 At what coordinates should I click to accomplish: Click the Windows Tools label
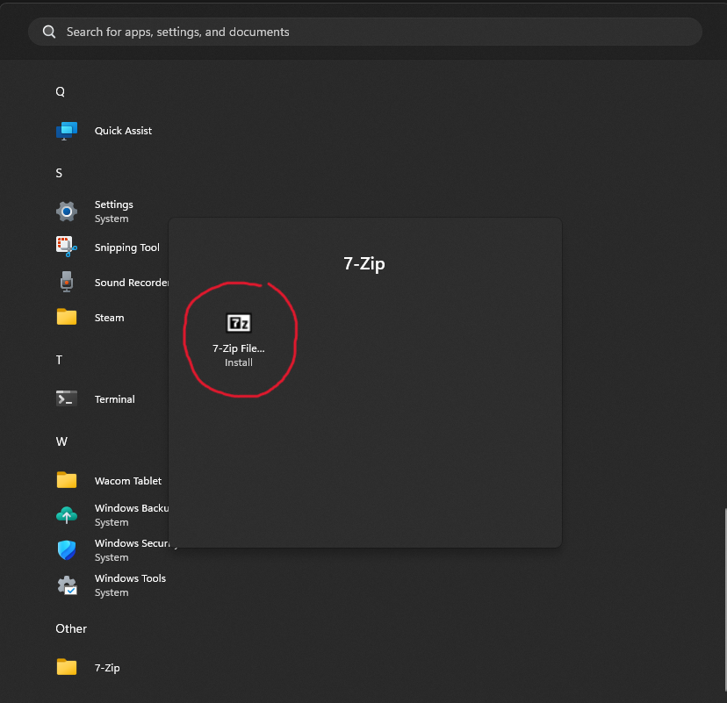pos(130,578)
